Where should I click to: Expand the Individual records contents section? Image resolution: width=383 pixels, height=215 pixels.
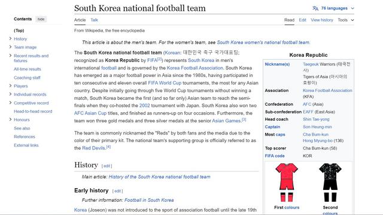tap(10, 94)
